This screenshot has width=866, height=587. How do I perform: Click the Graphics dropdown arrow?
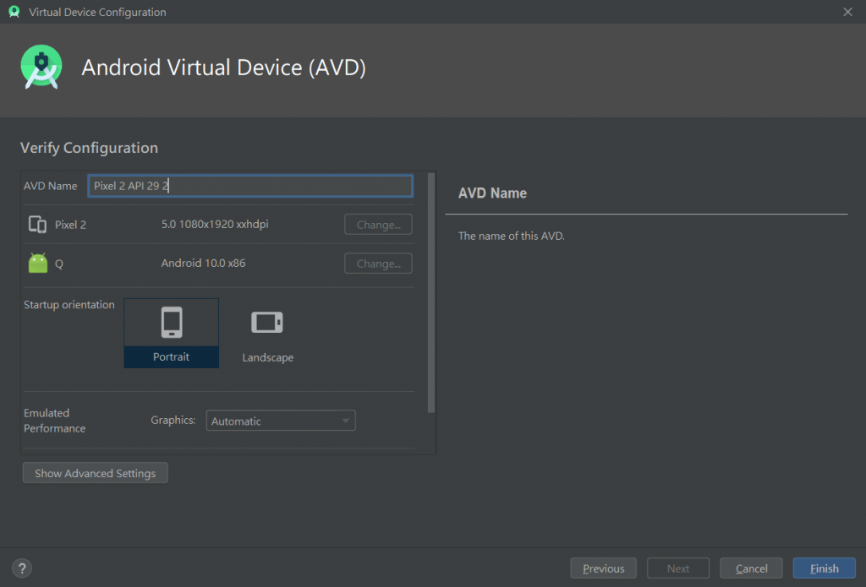tap(345, 421)
